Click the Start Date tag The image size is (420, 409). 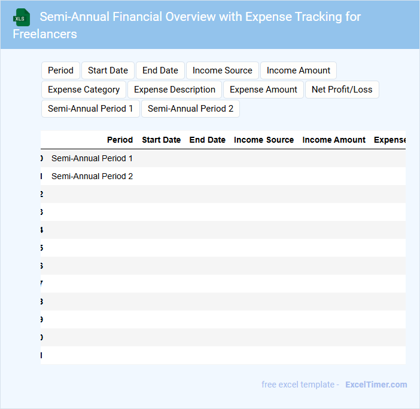(108, 70)
